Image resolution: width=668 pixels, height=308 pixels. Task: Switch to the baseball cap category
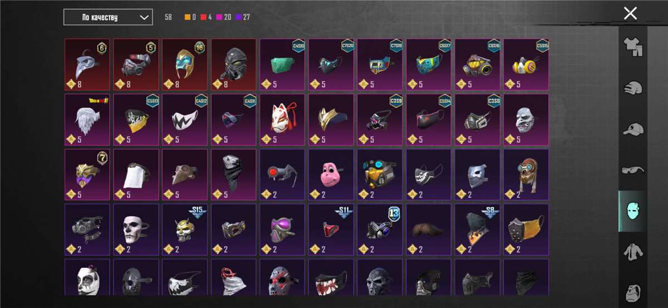(x=632, y=129)
